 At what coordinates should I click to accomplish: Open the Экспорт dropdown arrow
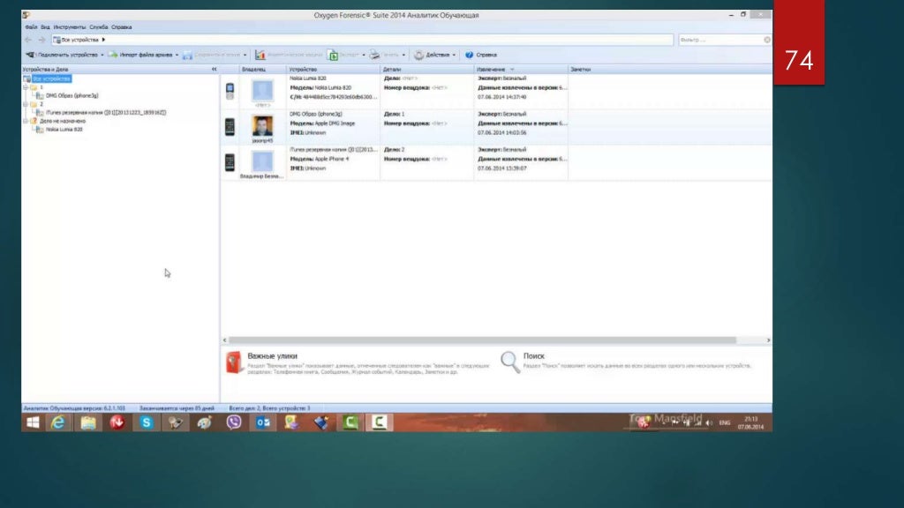(x=363, y=55)
